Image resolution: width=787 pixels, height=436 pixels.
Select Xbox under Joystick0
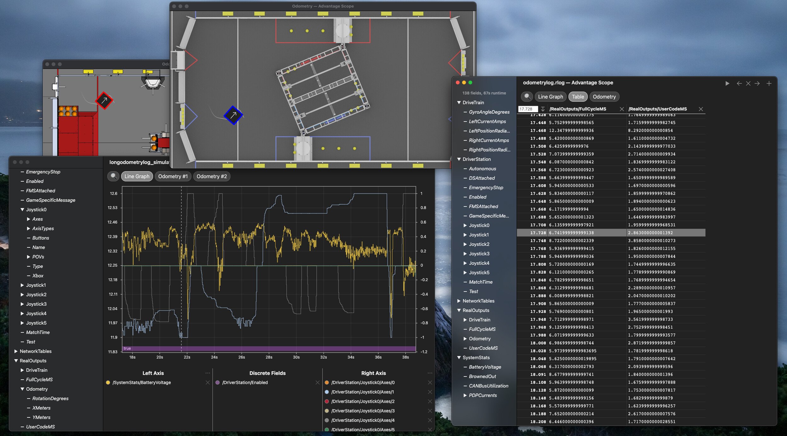coord(38,276)
